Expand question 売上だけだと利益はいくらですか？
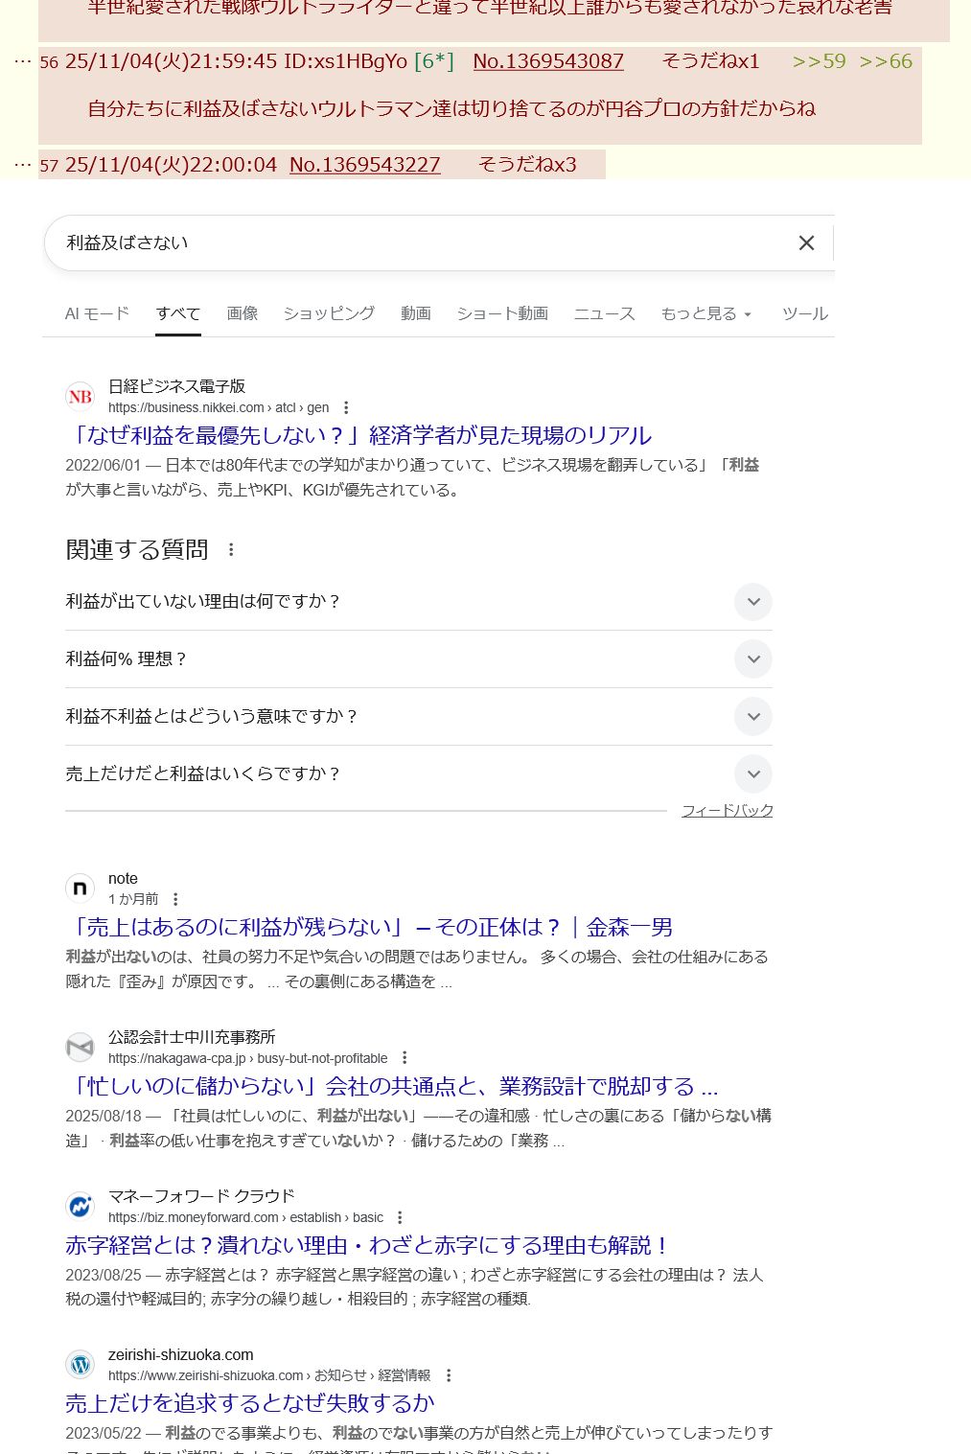The width and height of the screenshot is (971, 1454). [x=753, y=774]
